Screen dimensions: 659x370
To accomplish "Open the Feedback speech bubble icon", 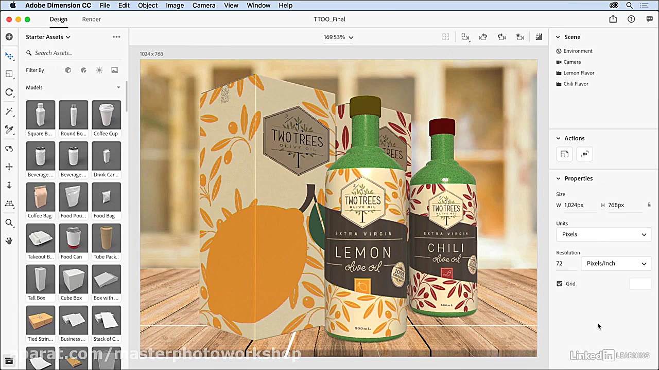I will 649,19.
